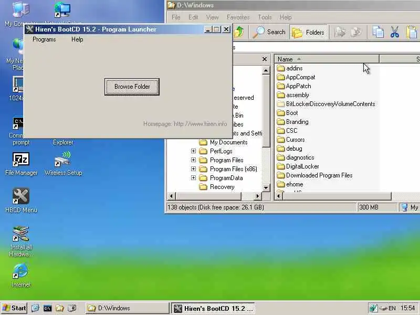Image resolution: width=420 pixels, height=315 pixels.
Task: Close the Folders tree pane
Action: coord(265,59)
